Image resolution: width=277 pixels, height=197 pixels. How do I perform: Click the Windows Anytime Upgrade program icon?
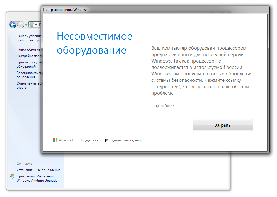12,176
